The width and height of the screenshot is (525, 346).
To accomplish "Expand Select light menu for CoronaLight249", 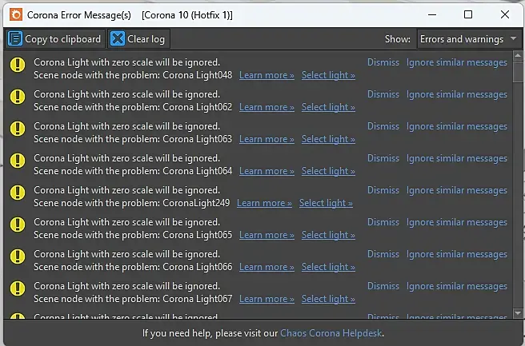I will point(326,203).
